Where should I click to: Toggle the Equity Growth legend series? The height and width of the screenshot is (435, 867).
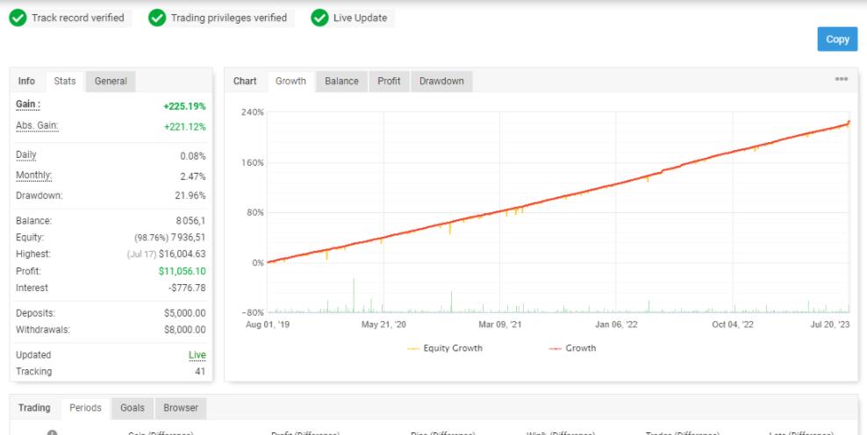446,348
